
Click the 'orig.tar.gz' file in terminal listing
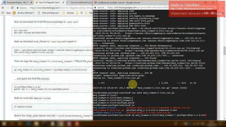[148, 113]
